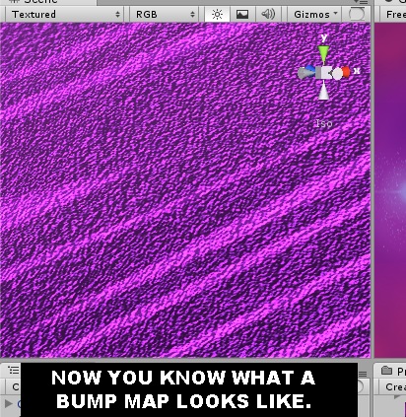Click inside the Game view preview
The width and height of the screenshot is (406, 417).
coord(390,190)
